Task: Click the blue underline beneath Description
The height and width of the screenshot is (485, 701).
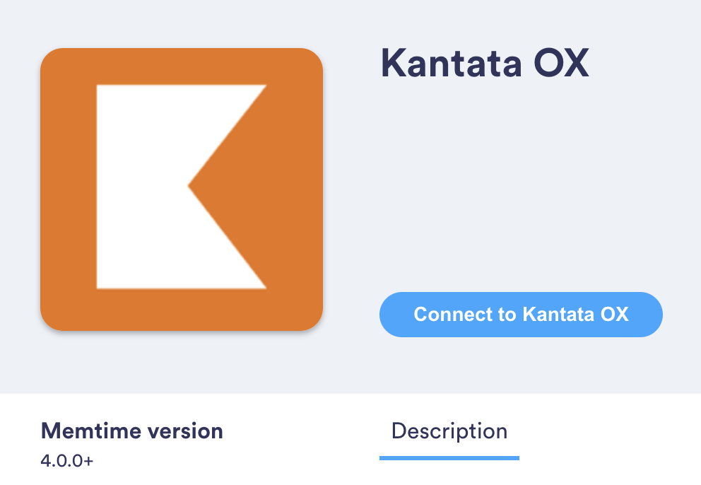Action: [449, 457]
